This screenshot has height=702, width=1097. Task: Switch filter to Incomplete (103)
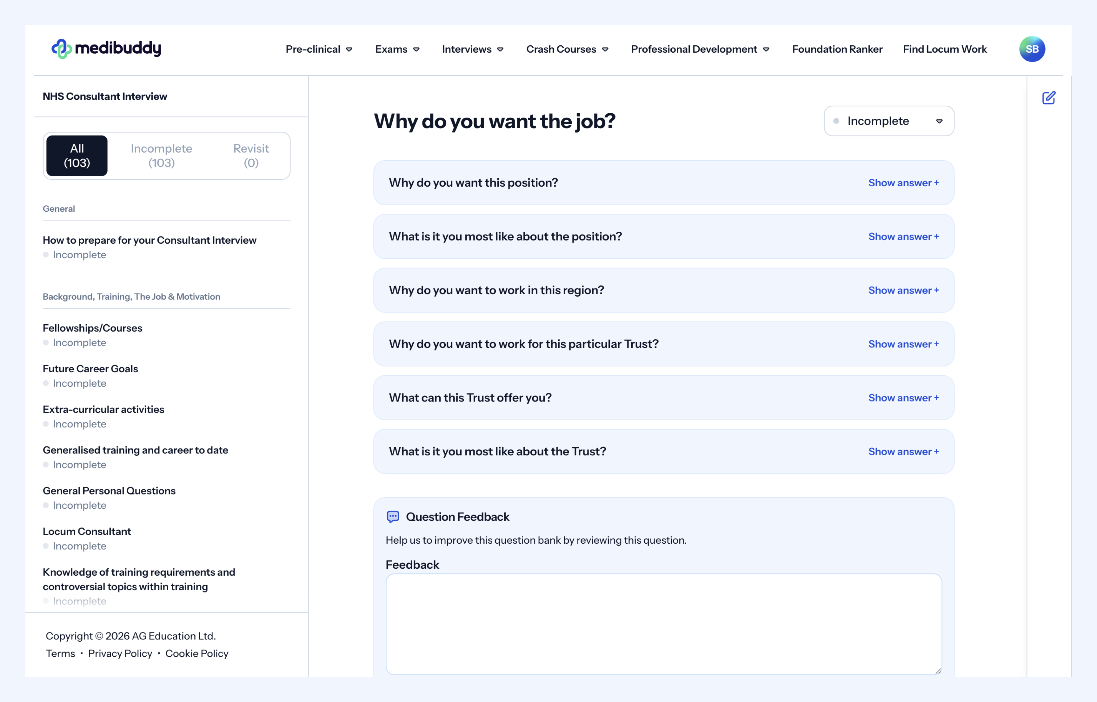[161, 156]
